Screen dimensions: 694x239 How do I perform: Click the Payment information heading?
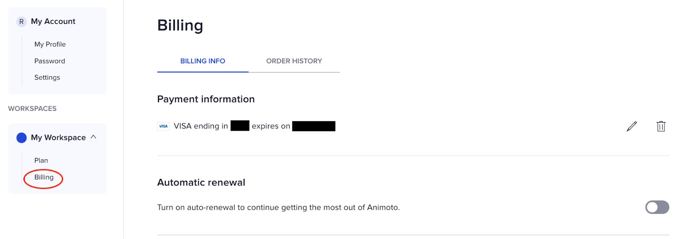[x=206, y=99]
